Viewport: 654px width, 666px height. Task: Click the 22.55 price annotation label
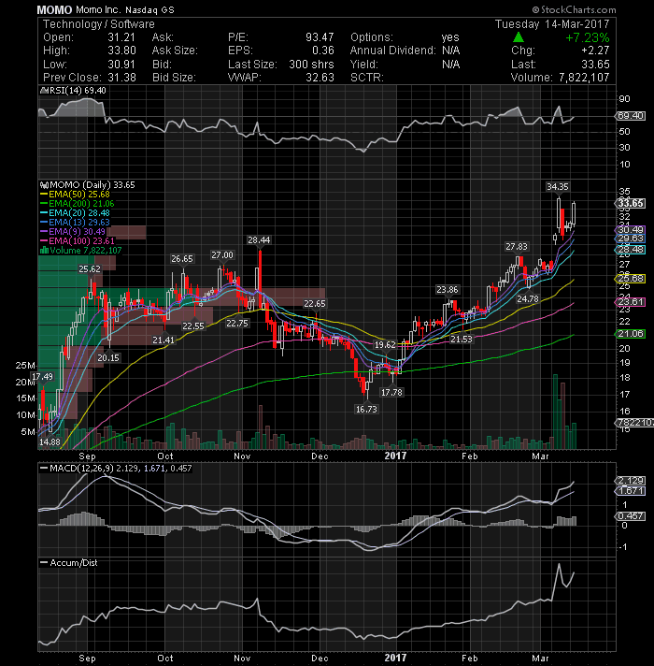[193, 326]
